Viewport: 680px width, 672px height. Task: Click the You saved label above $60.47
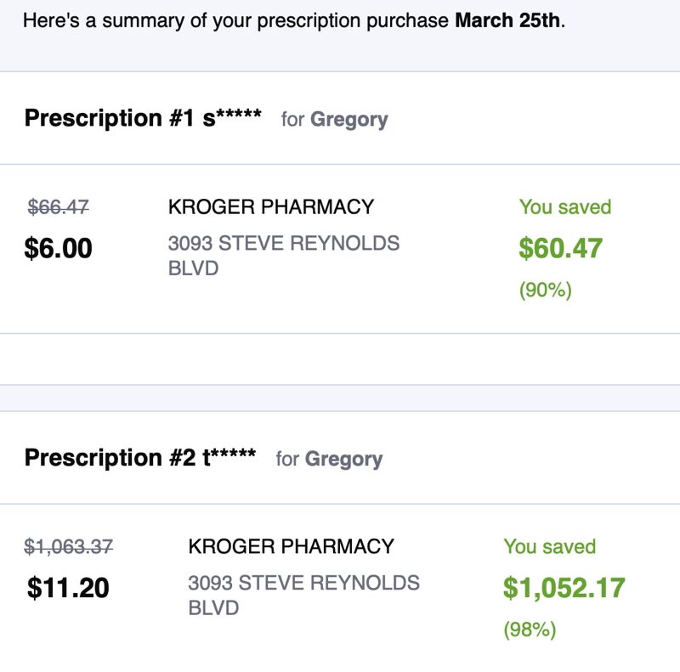point(565,206)
